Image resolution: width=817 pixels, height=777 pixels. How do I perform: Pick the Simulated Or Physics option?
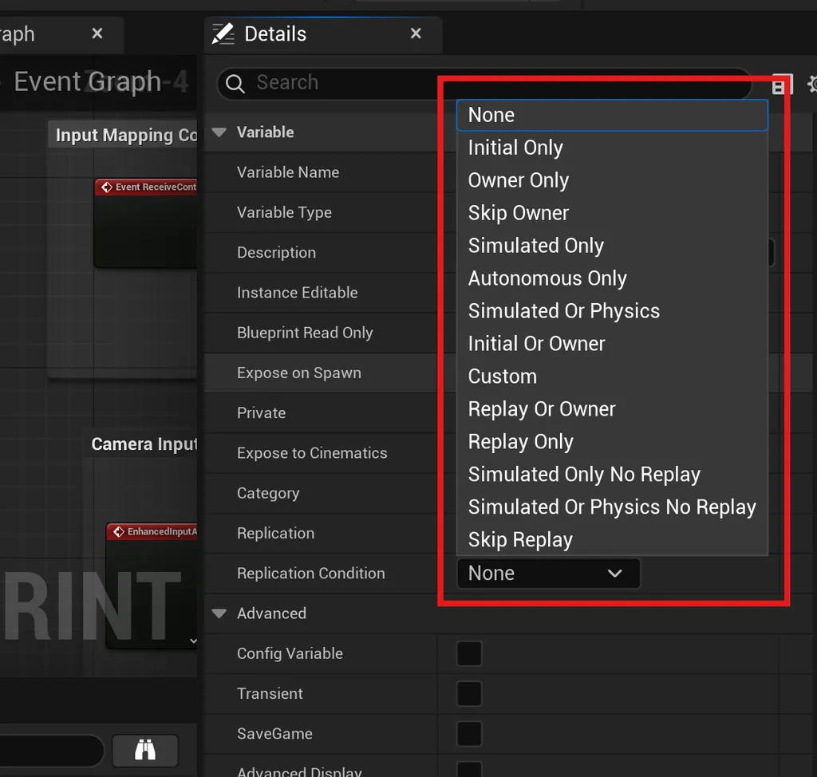612,311
